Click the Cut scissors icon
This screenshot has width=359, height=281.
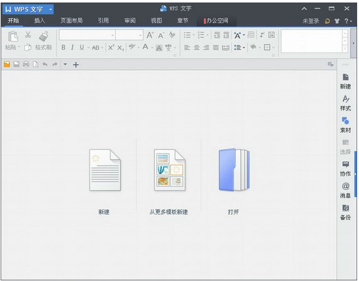pyautogui.click(x=28, y=34)
